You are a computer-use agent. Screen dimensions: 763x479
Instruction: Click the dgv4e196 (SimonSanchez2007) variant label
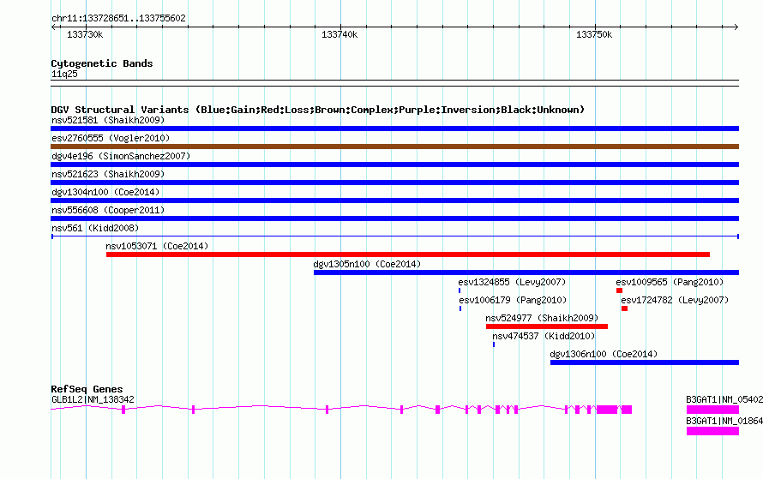click(120, 156)
